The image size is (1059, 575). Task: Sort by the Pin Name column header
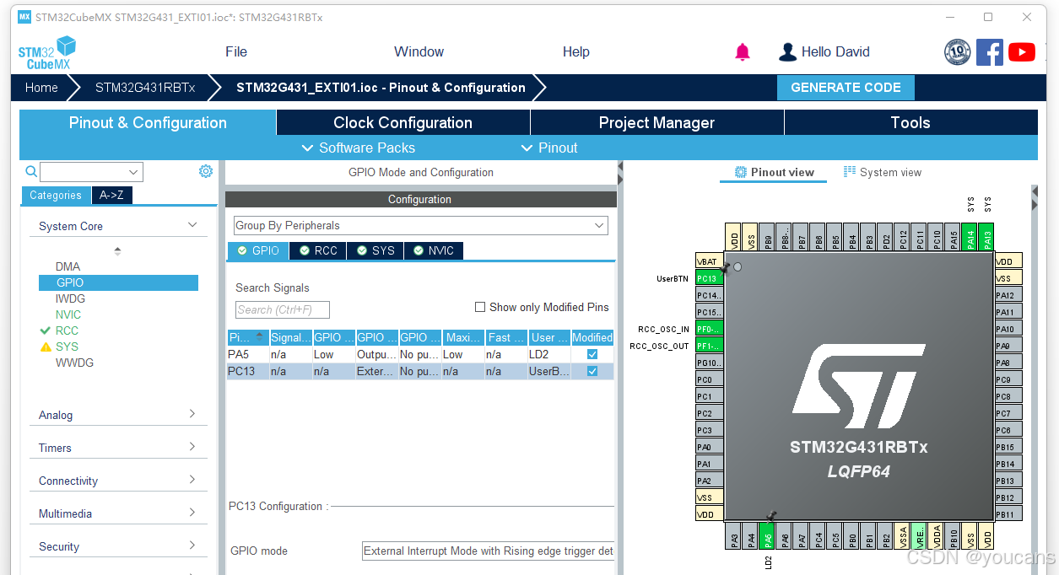(247, 337)
